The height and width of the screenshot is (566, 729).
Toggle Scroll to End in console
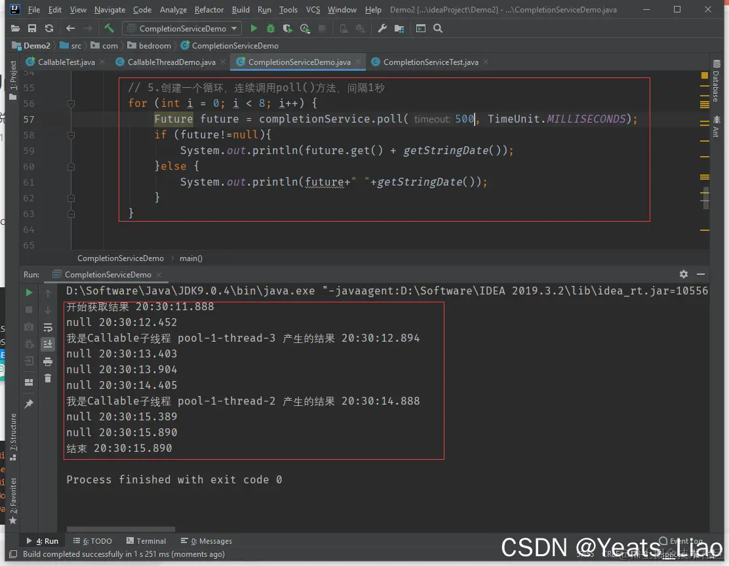48,344
